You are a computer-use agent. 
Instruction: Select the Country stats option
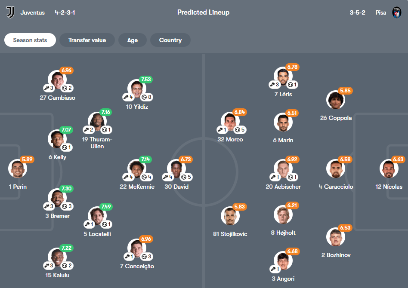coord(170,40)
